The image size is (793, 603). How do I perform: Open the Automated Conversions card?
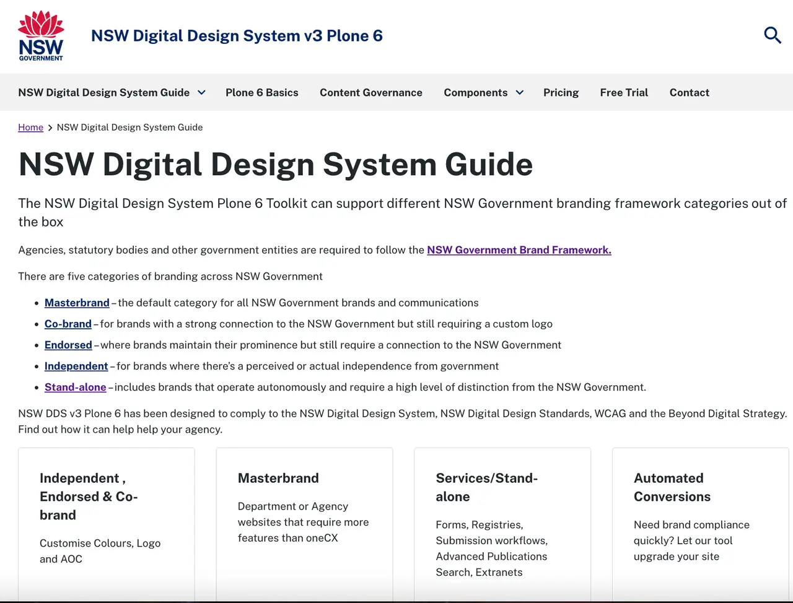click(x=700, y=523)
